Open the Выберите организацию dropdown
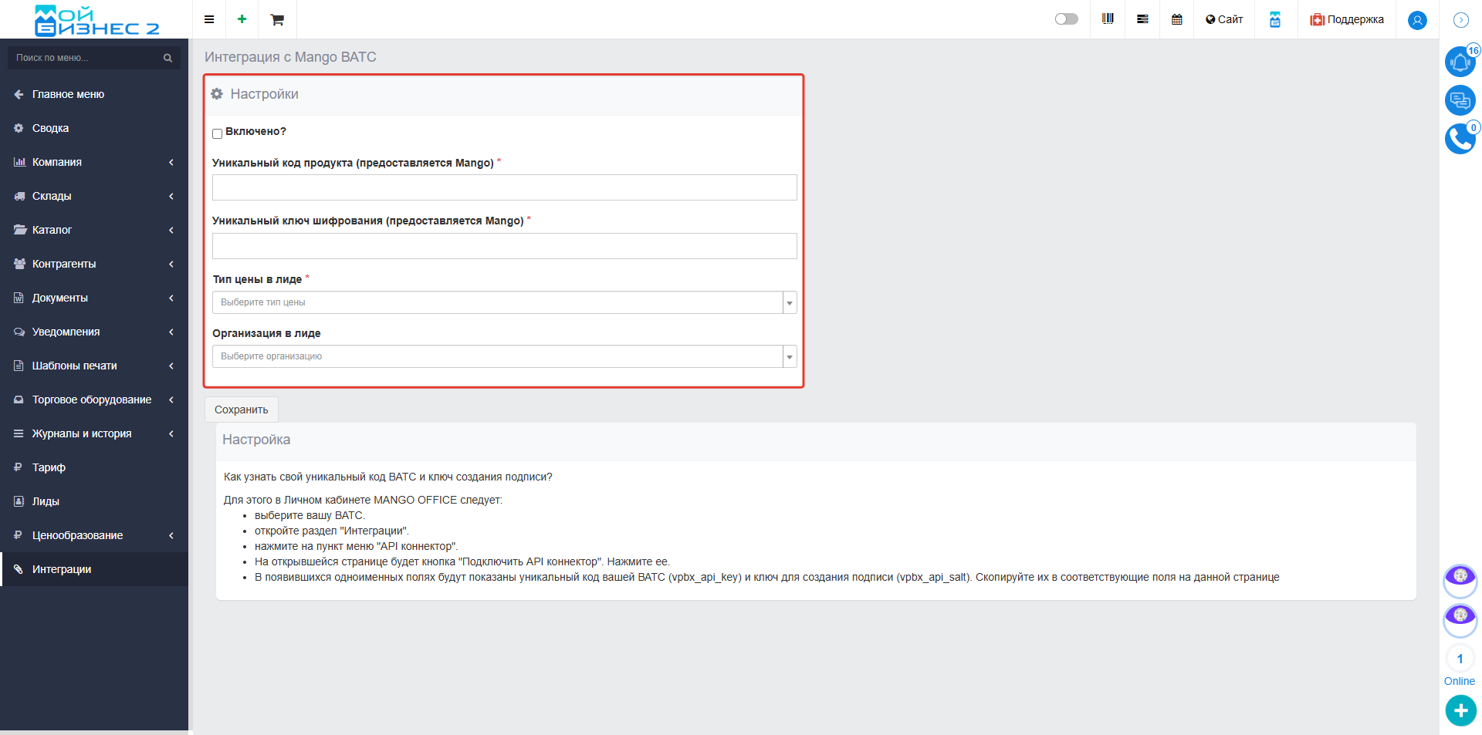The image size is (1482, 735). 504,356
